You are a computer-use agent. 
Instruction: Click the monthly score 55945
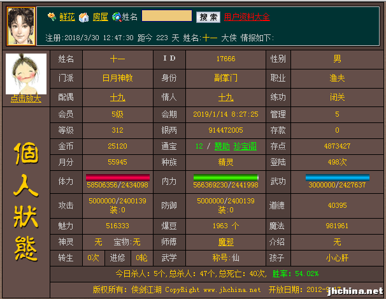coord(117,163)
